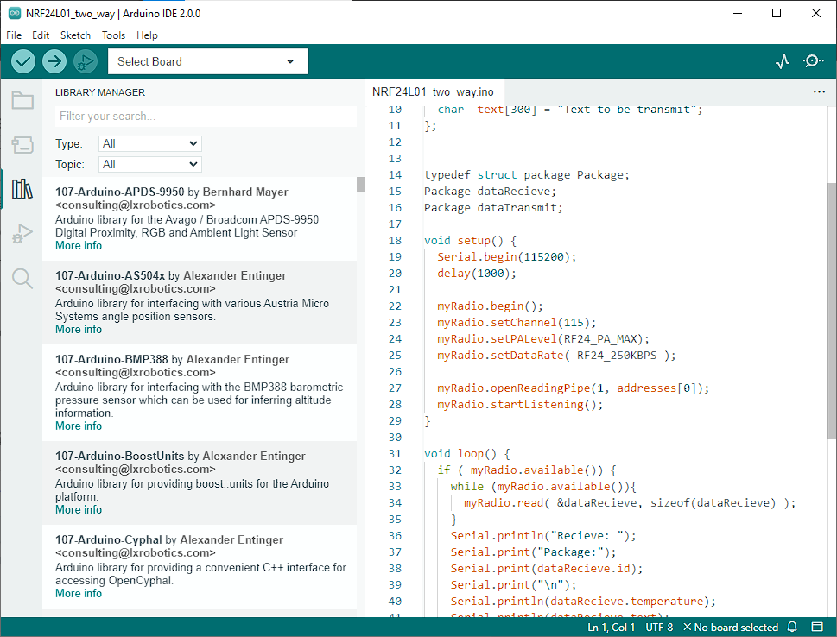This screenshot has height=637, width=837.
Task: Open More info for 107-Arduino-APDS-9950
Action: coord(79,245)
